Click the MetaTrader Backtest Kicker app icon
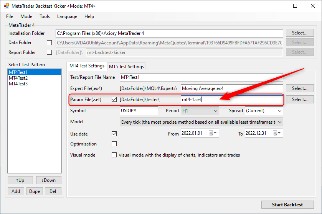Screen dimensions: 322x214 click(7, 6)
